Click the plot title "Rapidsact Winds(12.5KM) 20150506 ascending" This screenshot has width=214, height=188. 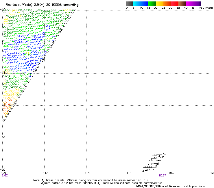tap(42, 5)
